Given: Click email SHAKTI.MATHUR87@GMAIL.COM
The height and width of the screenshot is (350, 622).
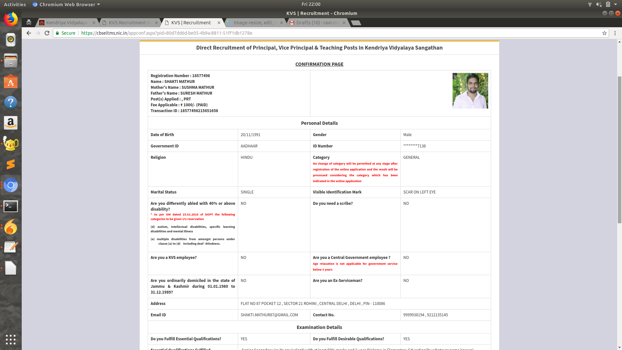Looking at the screenshot, I should click(x=269, y=315).
